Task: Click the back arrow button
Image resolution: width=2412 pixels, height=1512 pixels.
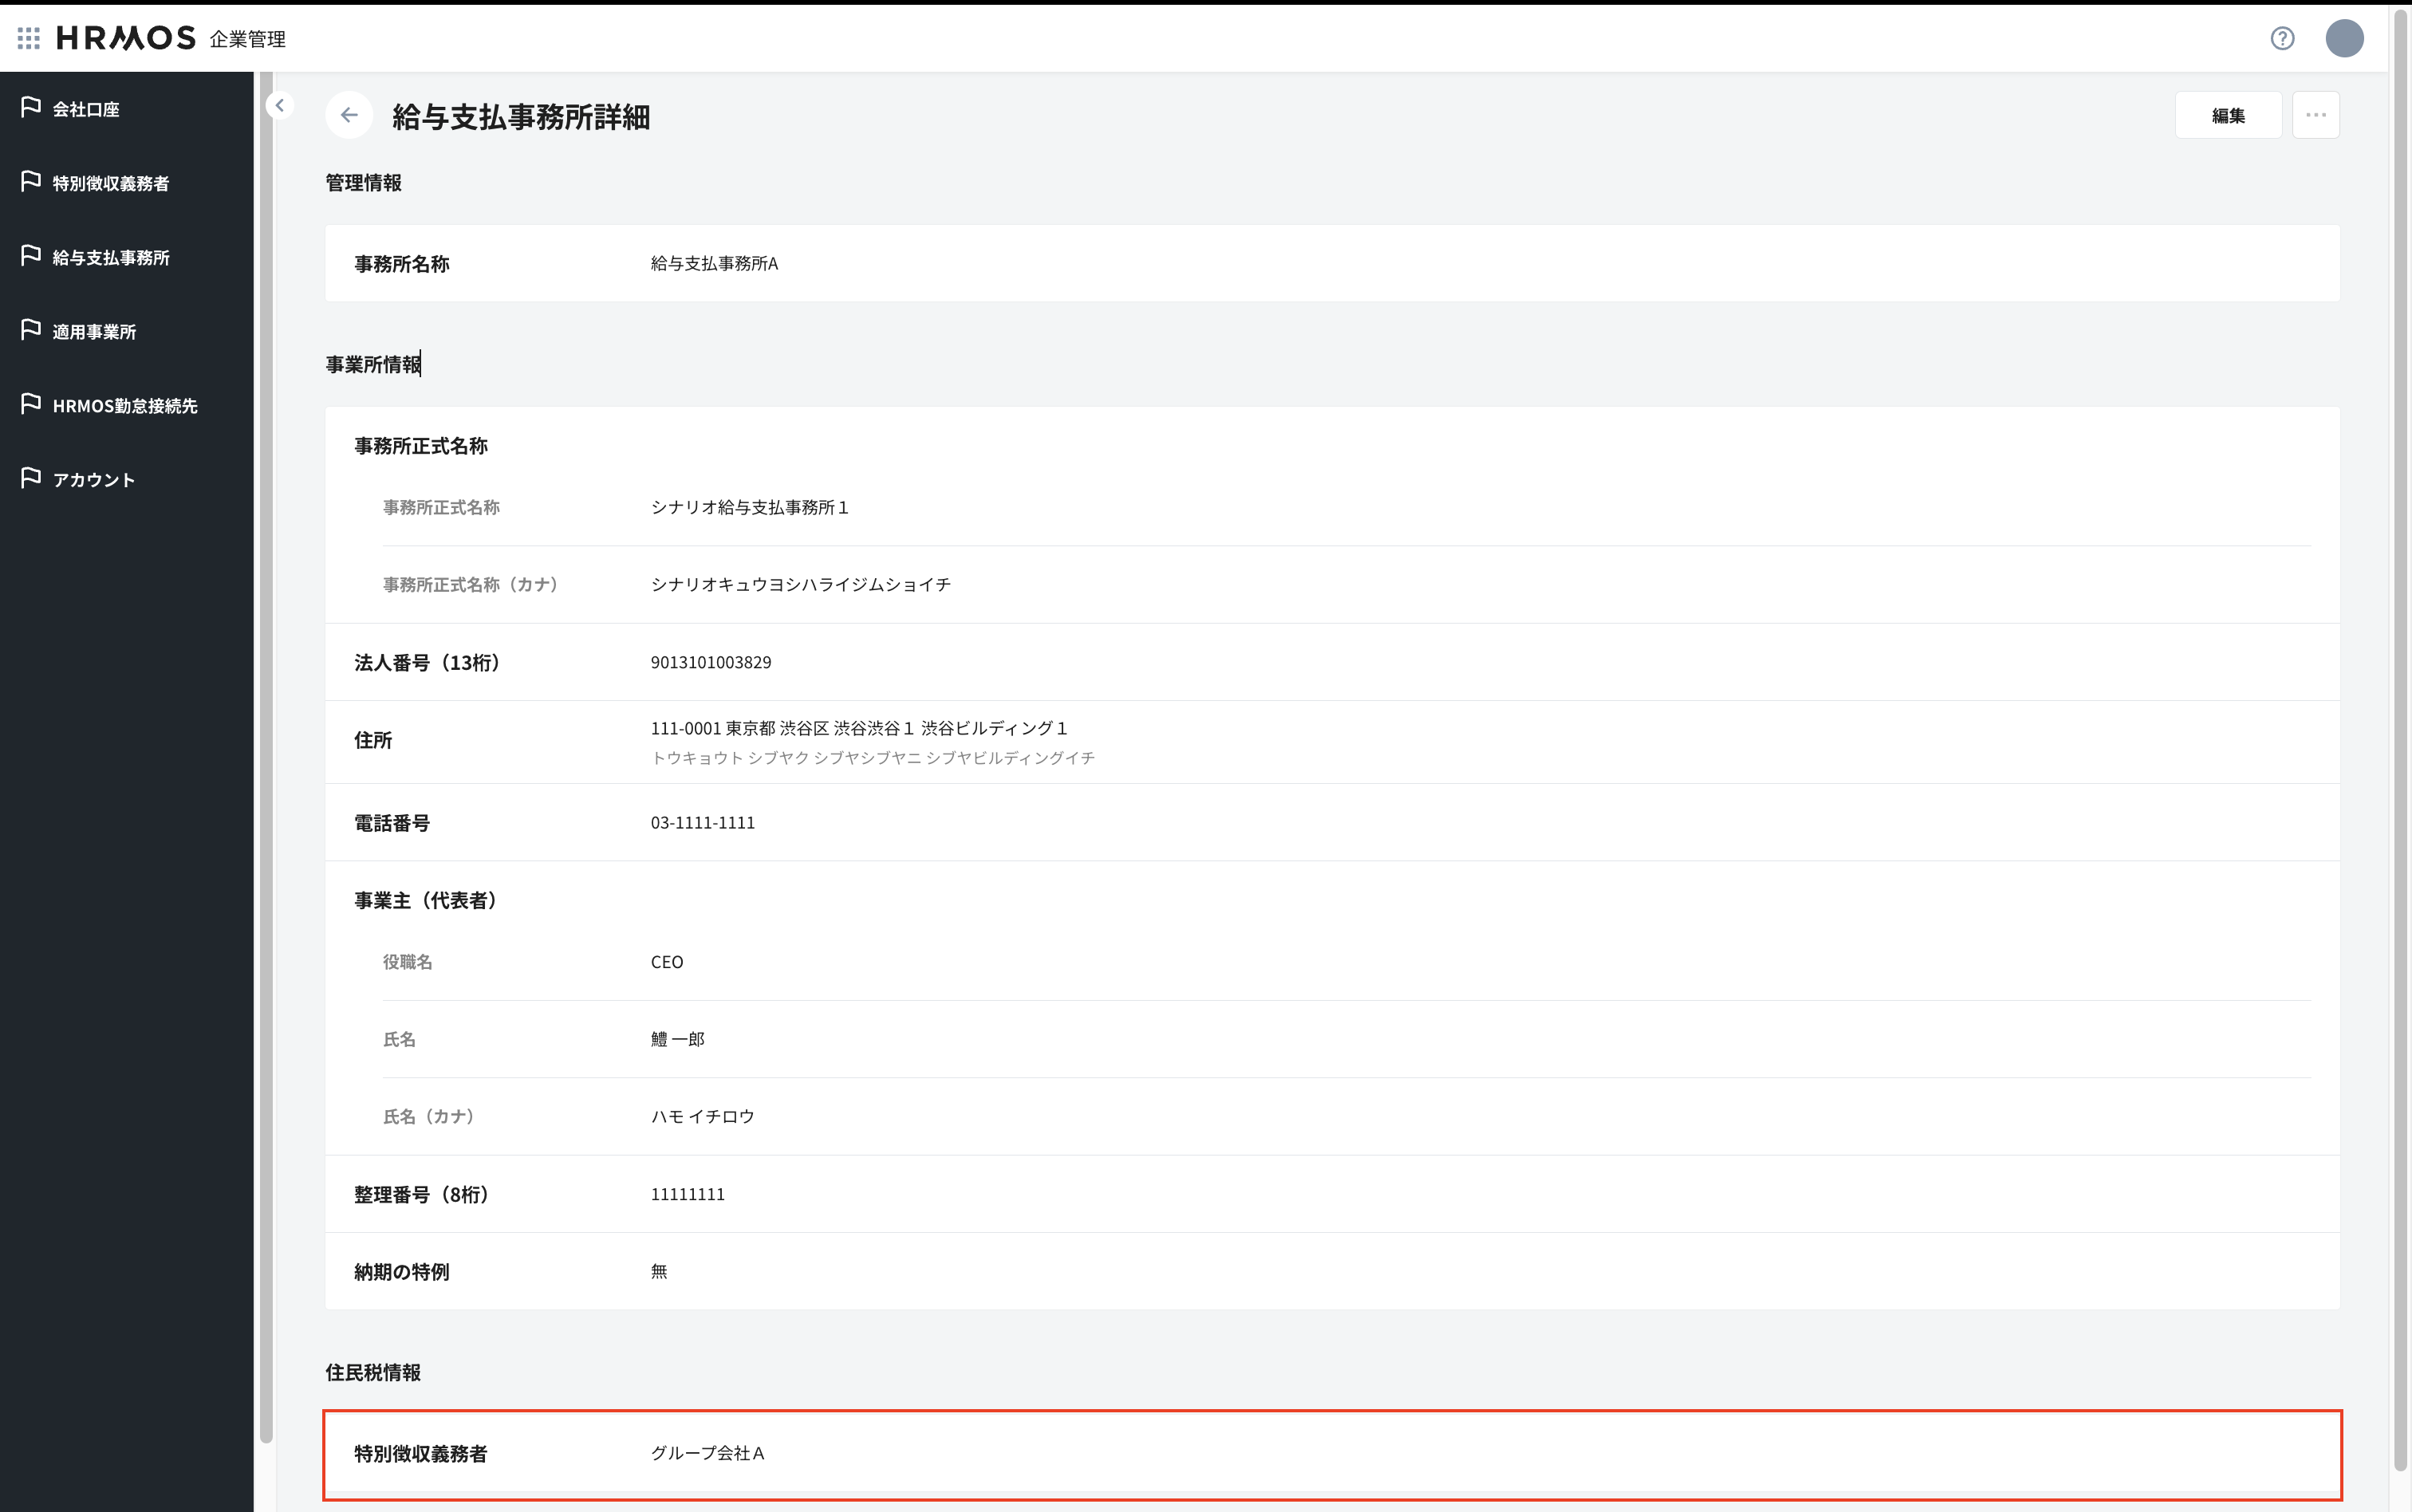Action: [349, 115]
